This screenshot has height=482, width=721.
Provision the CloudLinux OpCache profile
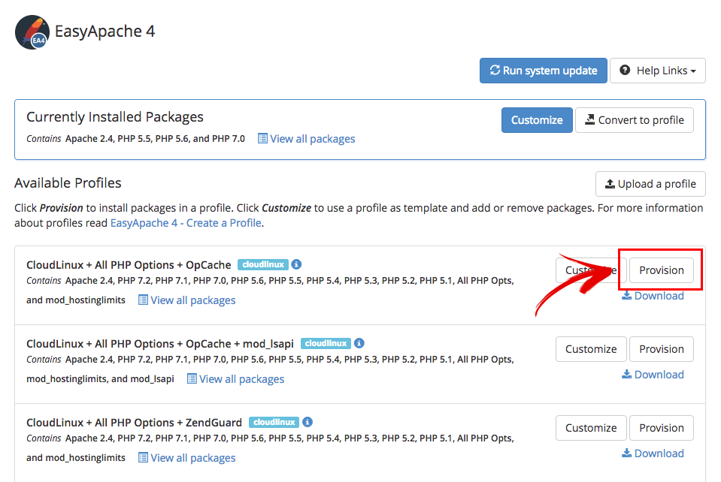point(662,270)
